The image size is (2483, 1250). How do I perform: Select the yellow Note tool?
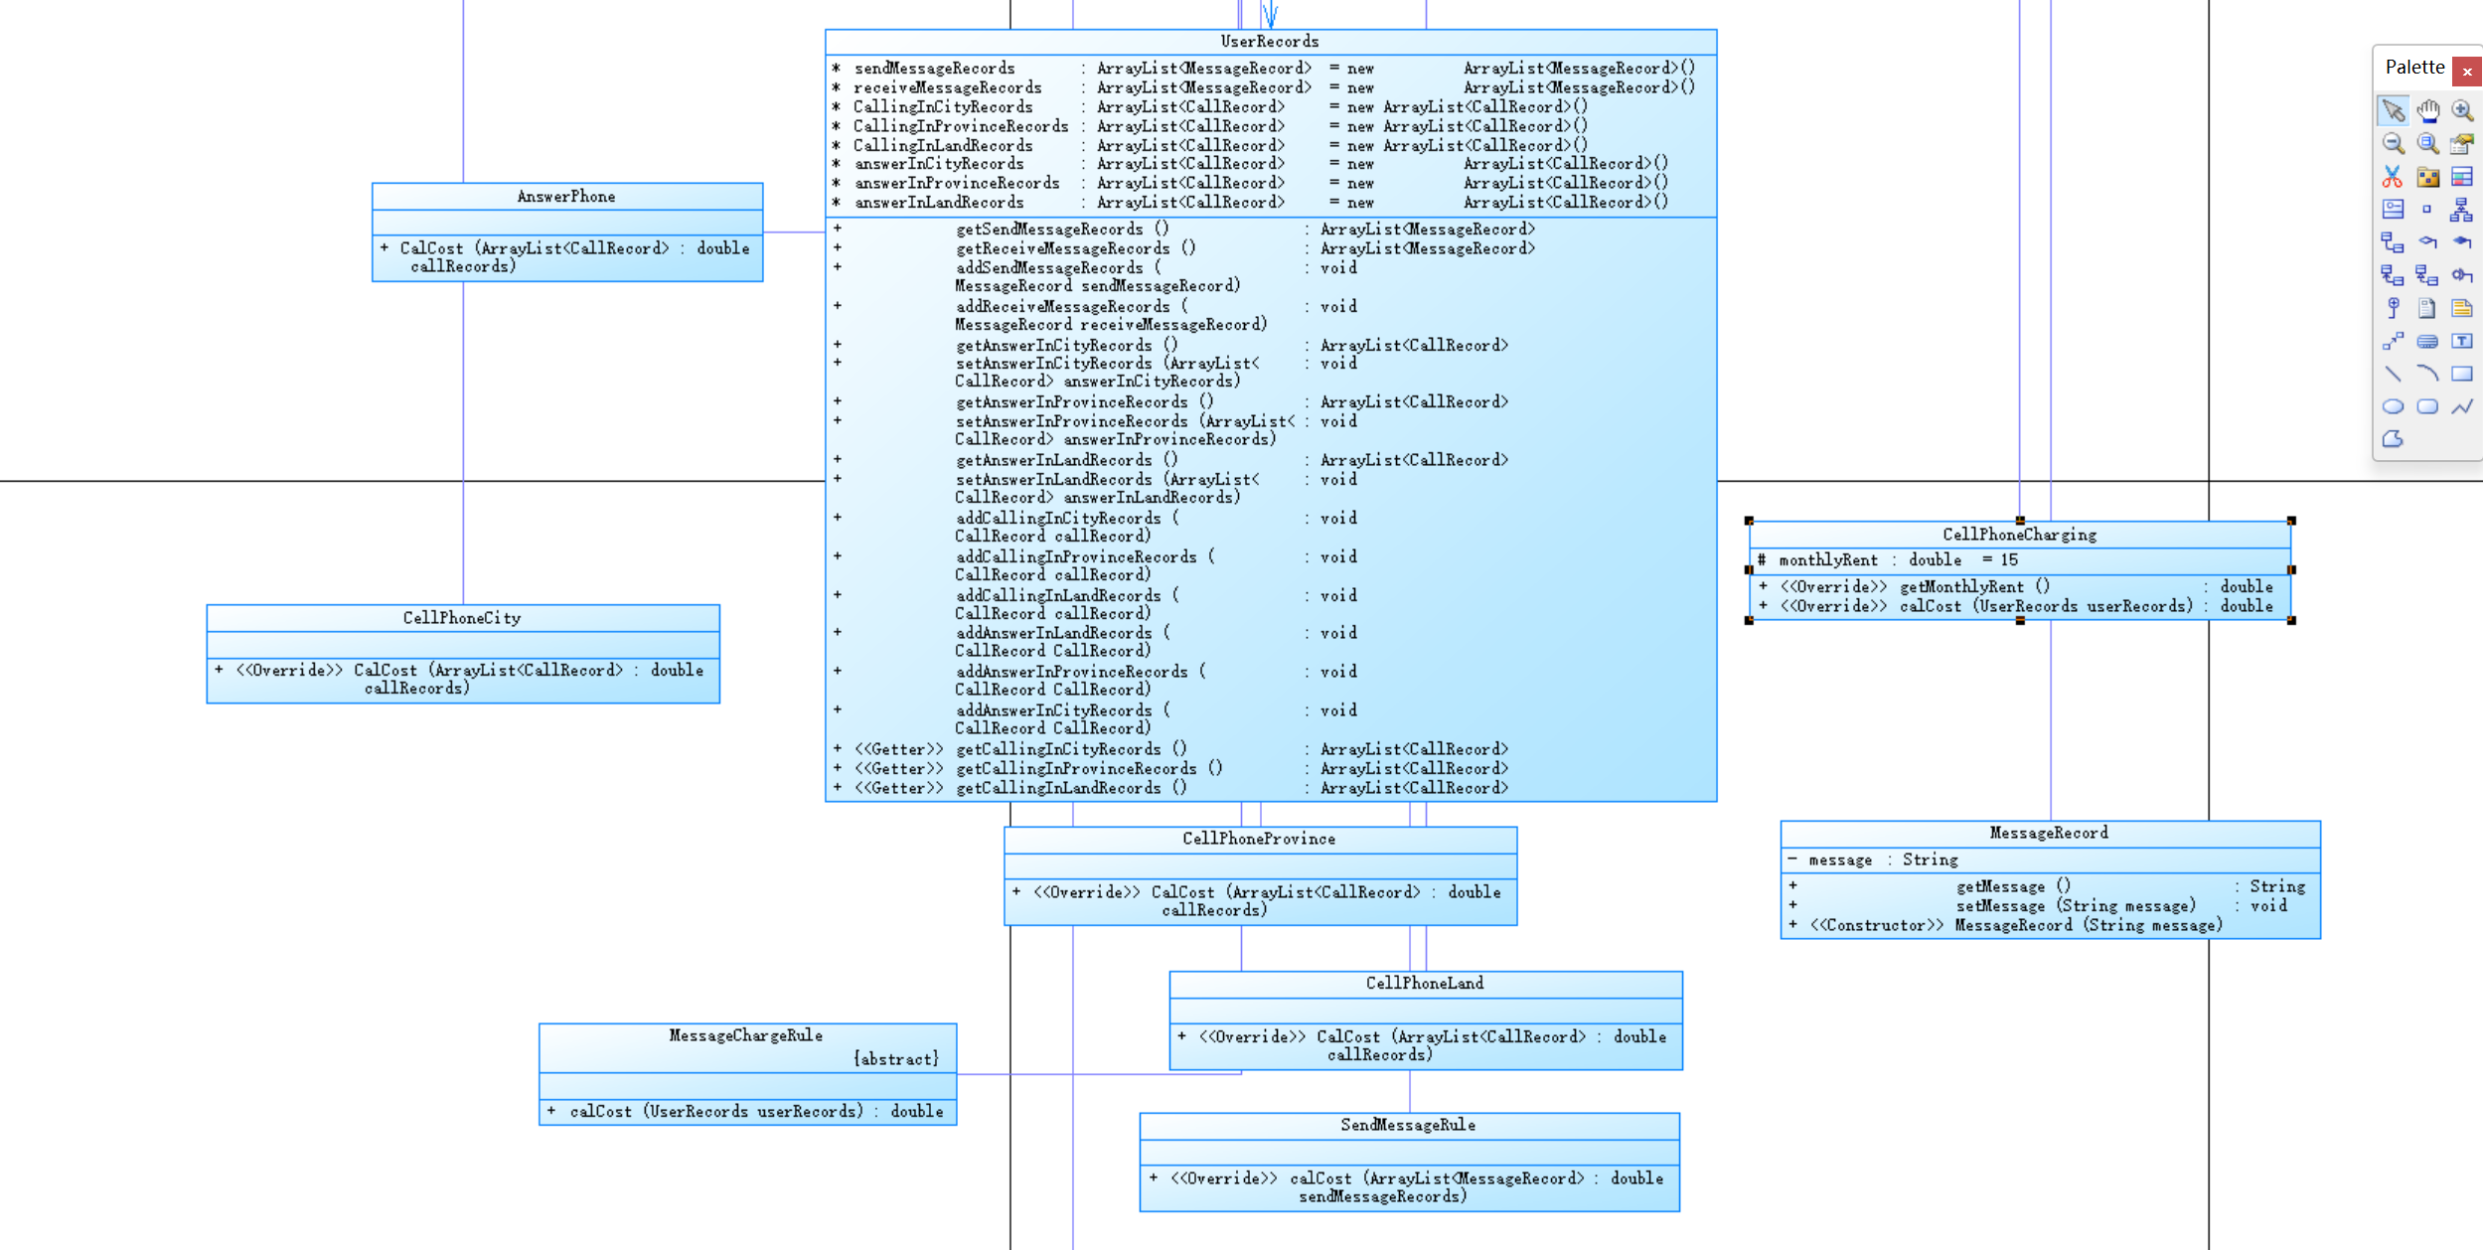(2461, 308)
